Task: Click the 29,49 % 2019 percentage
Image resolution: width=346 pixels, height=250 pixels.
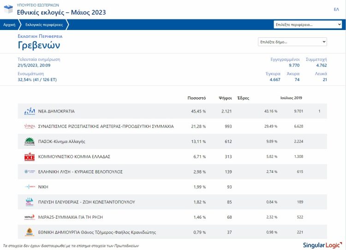Action: 271,126
